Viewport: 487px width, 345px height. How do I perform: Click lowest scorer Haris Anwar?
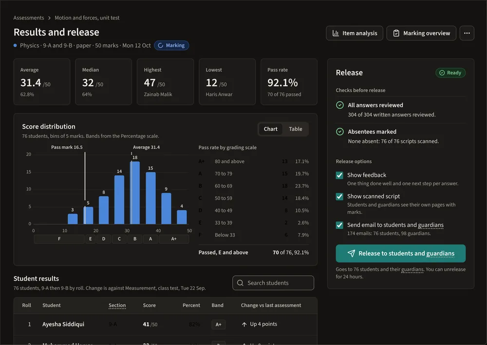tap(219, 95)
